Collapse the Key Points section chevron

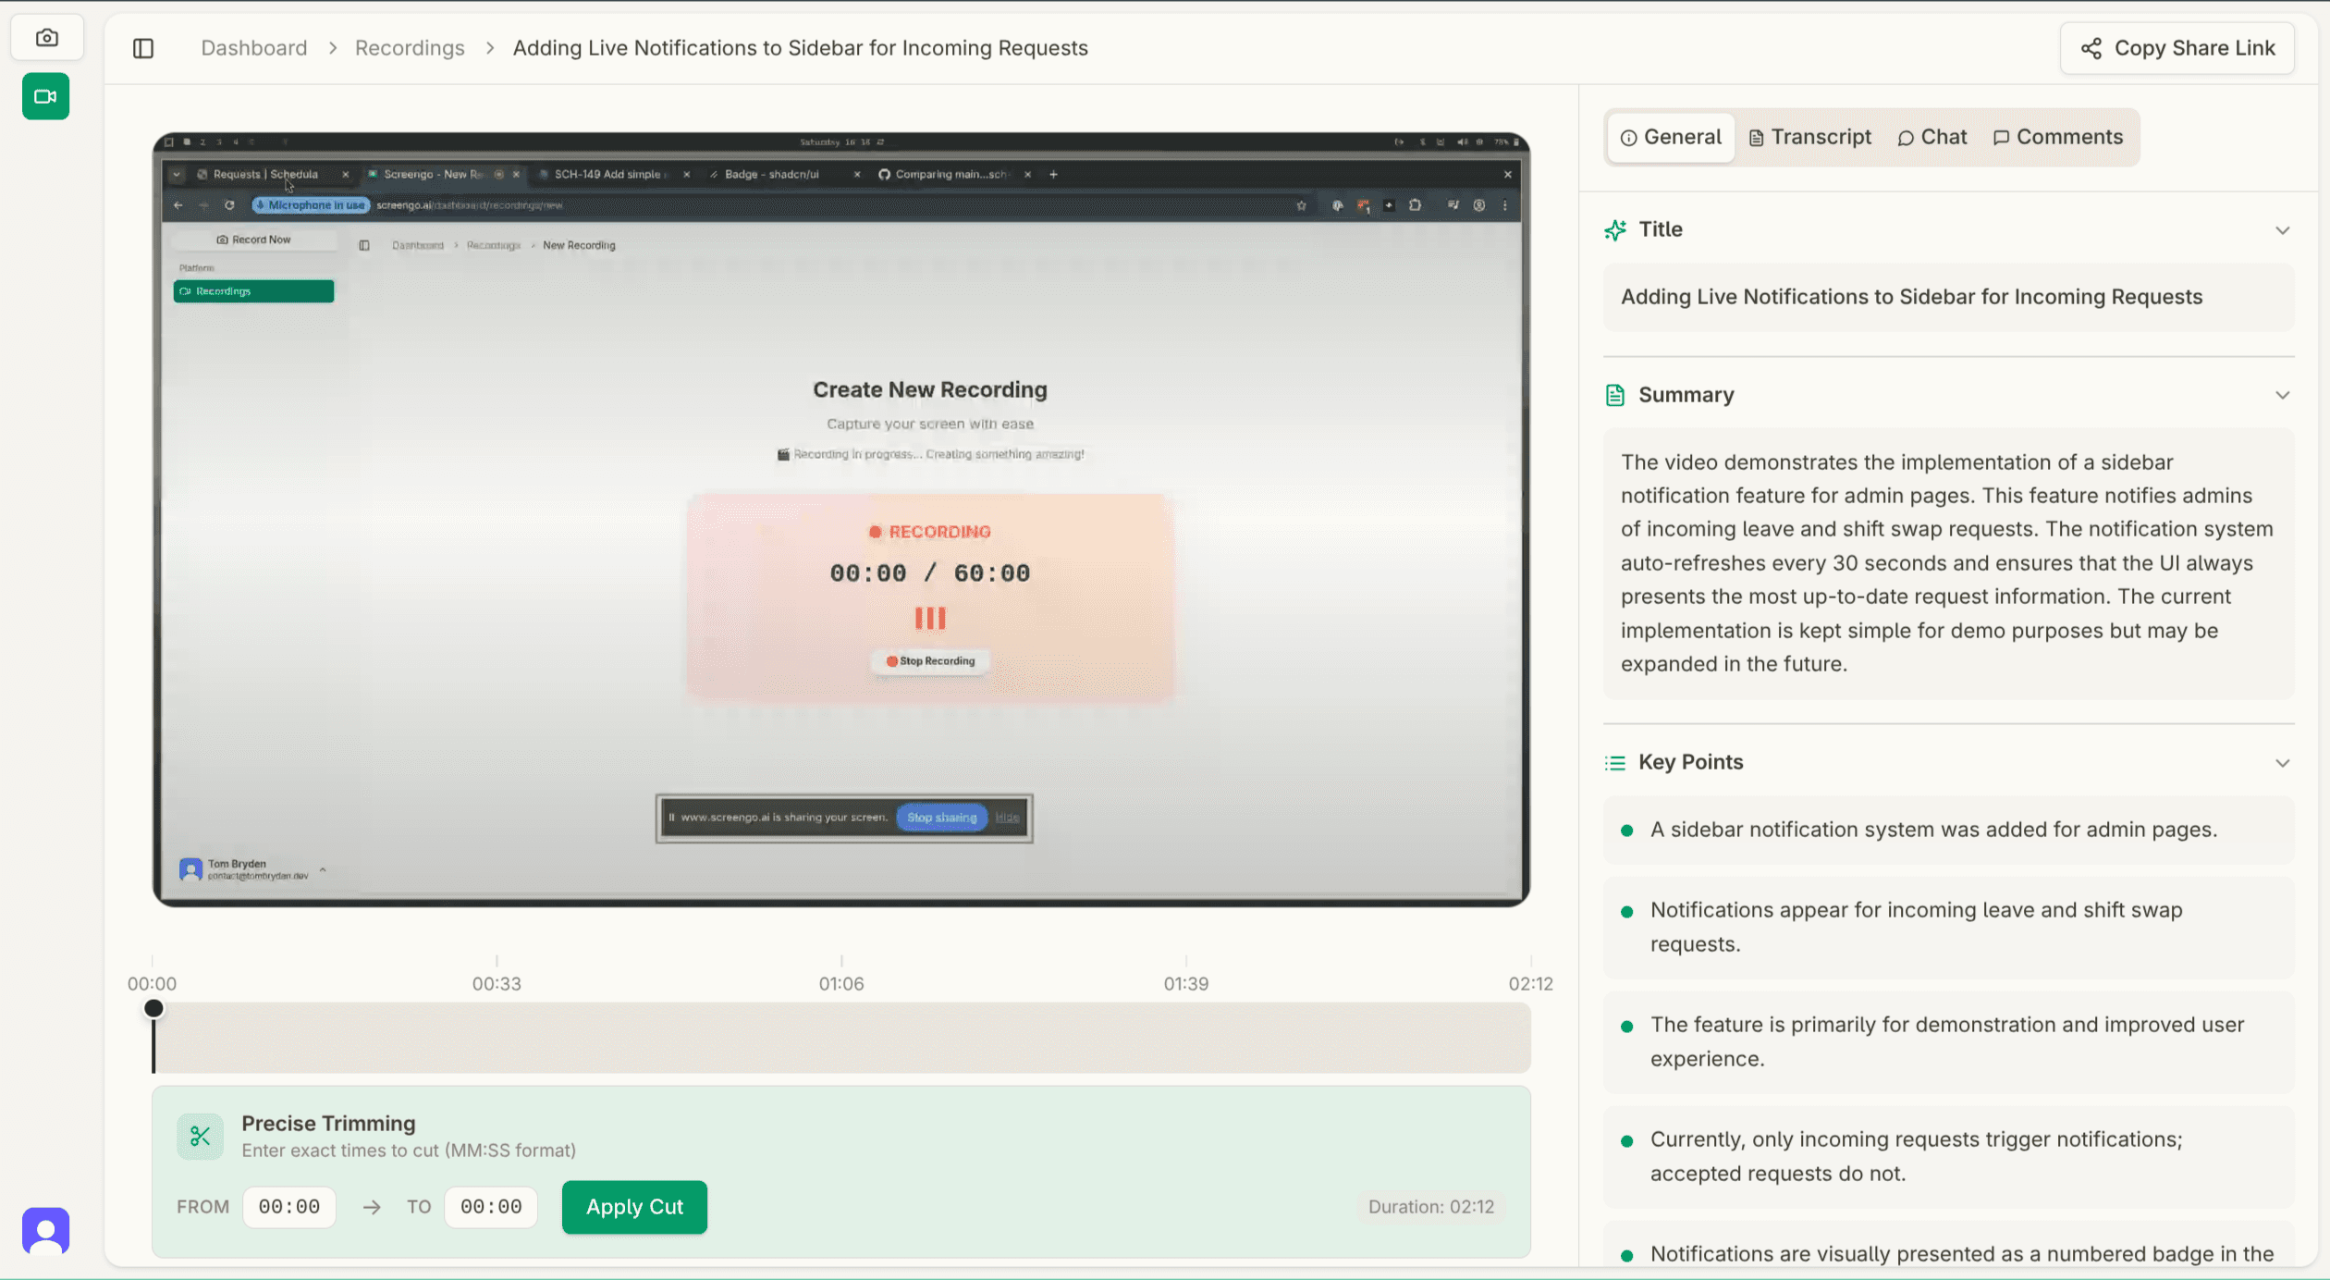pos(2282,763)
